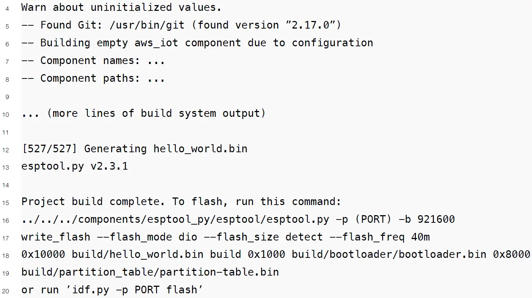The width and height of the screenshot is (532, 298).
Task: Click the '/usr/bin/git' path text
Action: (x=147, y=25)
